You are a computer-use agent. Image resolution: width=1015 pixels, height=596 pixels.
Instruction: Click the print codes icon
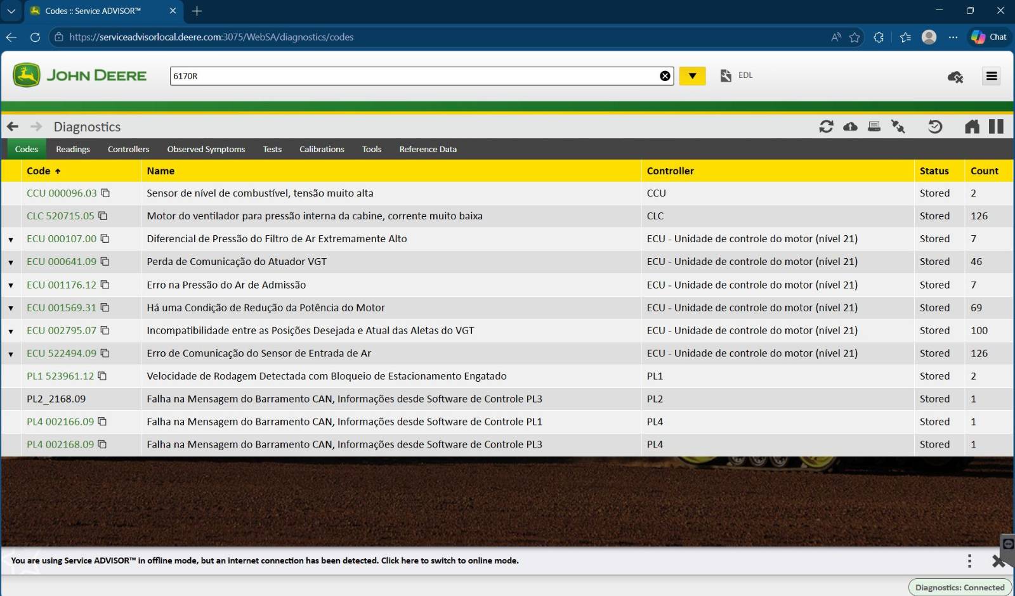tap(874, 127)
